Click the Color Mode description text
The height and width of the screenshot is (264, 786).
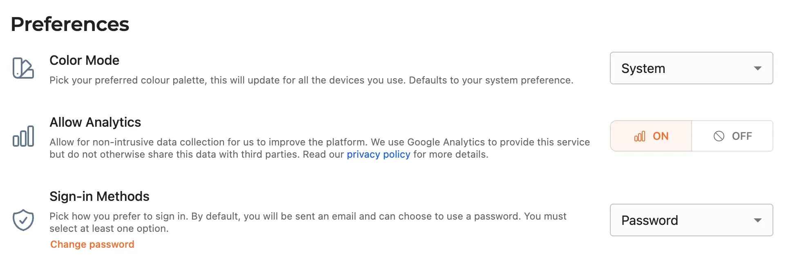pos(311,80)
